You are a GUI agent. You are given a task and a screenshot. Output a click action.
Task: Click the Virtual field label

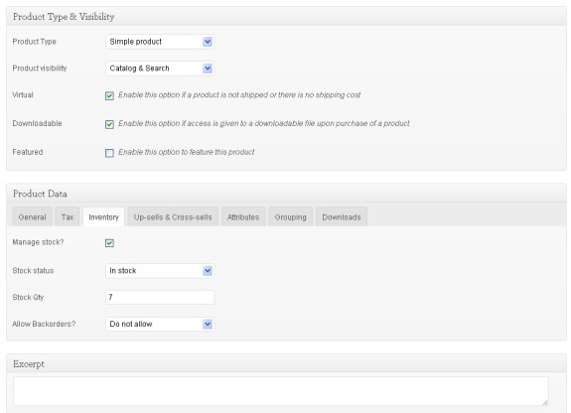[x=23, y=94]
